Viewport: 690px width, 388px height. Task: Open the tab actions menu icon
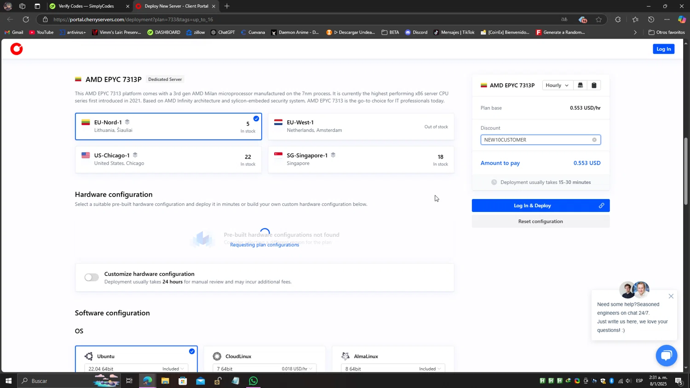coord(37,6)
